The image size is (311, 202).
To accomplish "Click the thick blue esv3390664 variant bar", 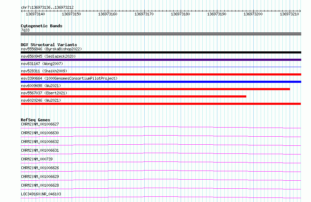I will [x=161, y=82].
